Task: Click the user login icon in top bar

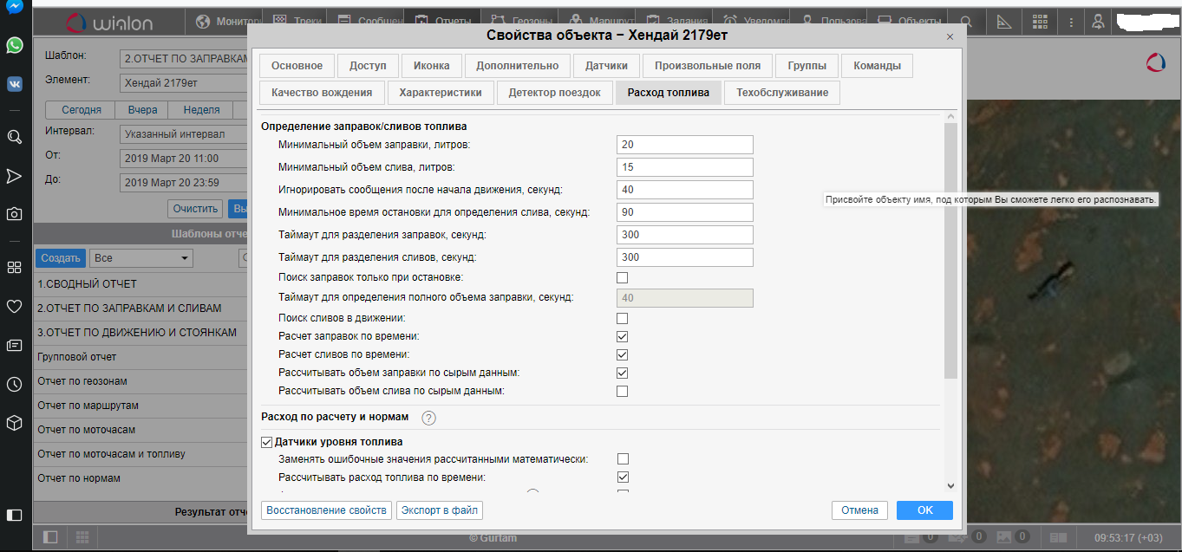Action: [x=1098, y=22]
